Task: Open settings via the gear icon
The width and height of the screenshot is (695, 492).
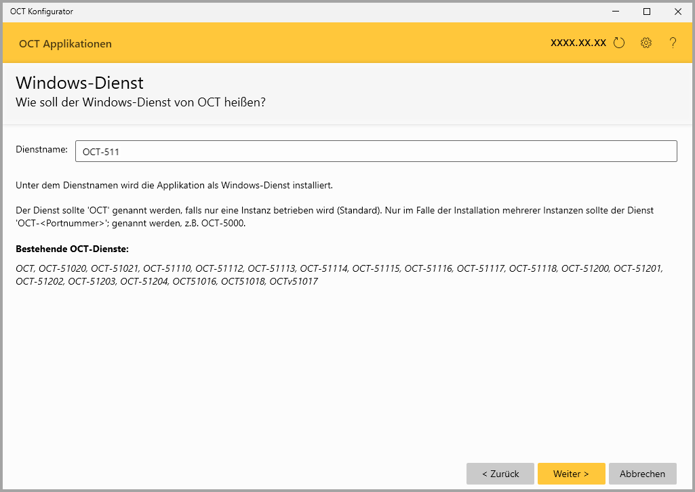Action: point(646,43)
